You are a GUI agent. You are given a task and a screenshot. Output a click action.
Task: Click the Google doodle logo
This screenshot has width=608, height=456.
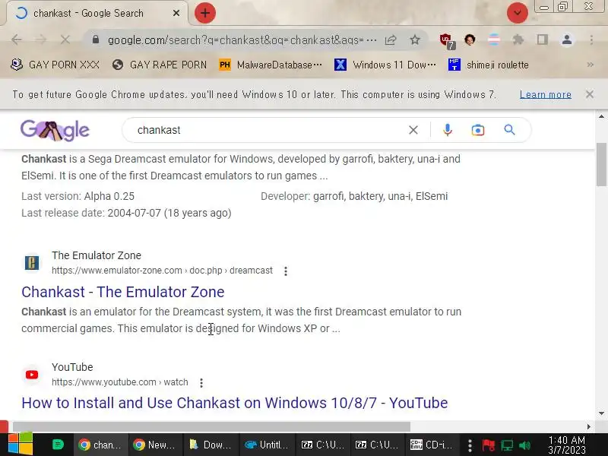(55, 130)
